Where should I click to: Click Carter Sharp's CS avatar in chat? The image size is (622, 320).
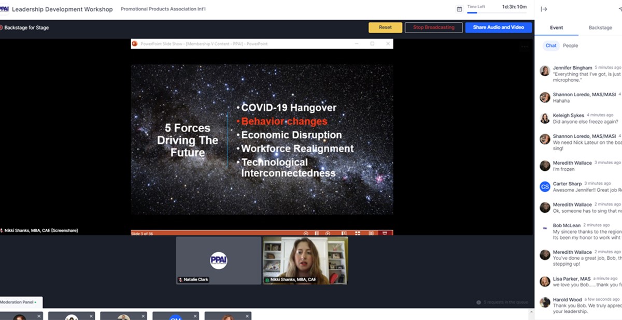click(544, 186)
